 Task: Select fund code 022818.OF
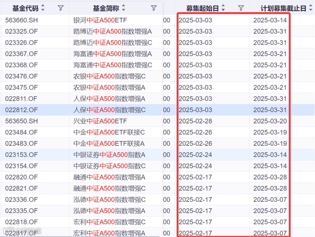22,222
